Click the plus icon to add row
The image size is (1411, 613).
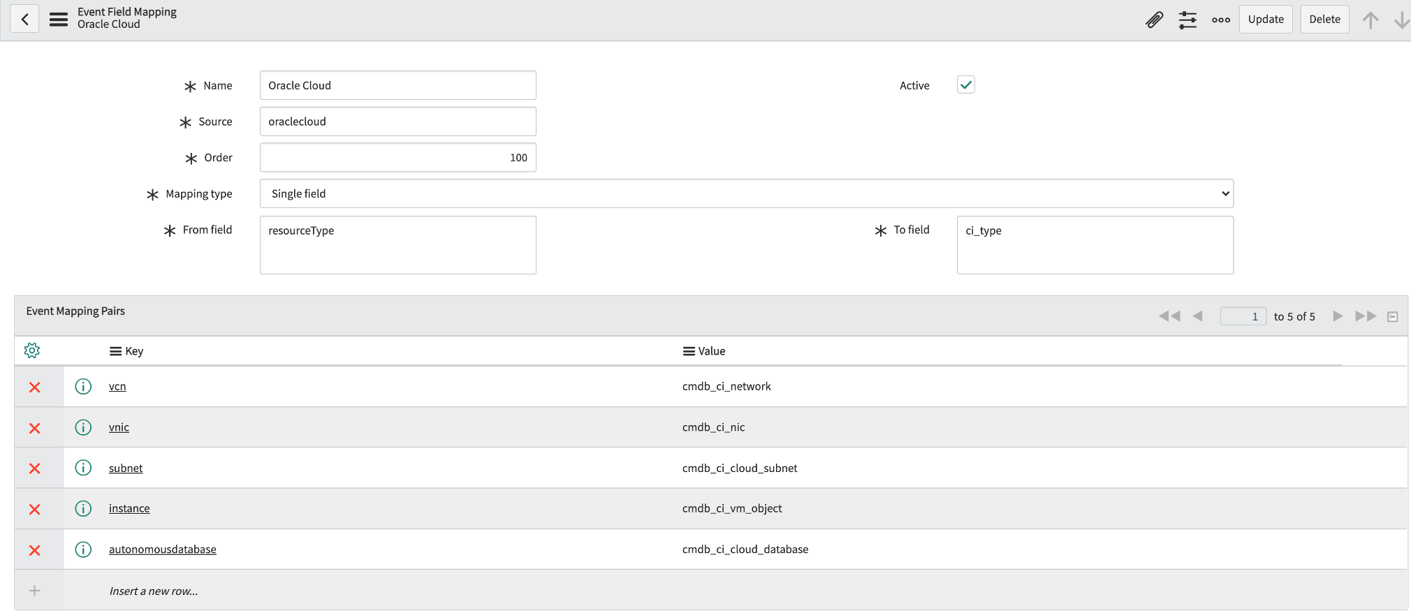pos(34,591)
